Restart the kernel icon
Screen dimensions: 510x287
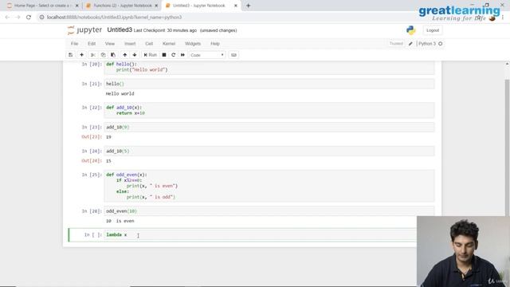[174, 55]
